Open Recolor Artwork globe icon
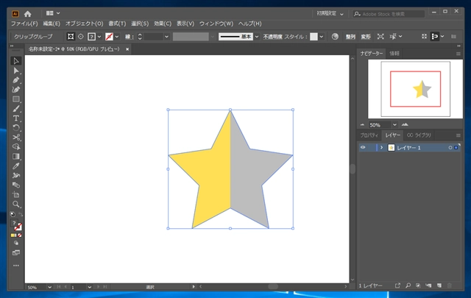Image resolution: width=471 pixels, height=298 pixels. (x=335, y=37)
